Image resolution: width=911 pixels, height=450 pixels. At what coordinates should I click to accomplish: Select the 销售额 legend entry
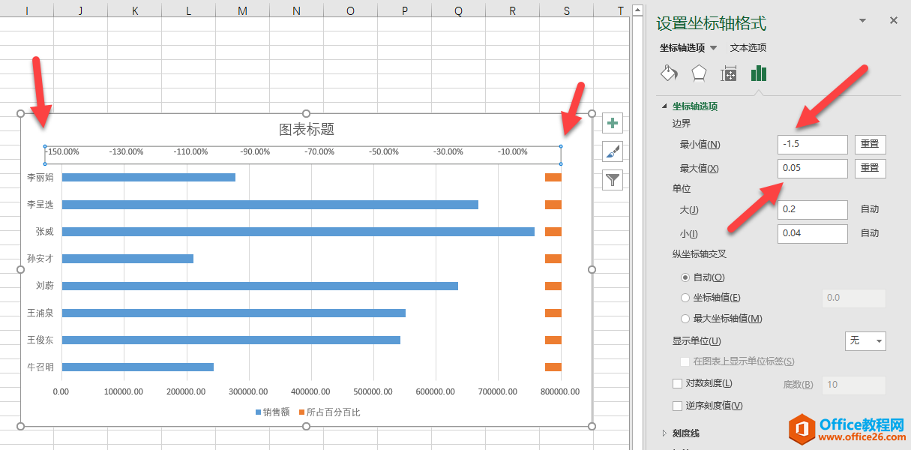tap(273, 412)
